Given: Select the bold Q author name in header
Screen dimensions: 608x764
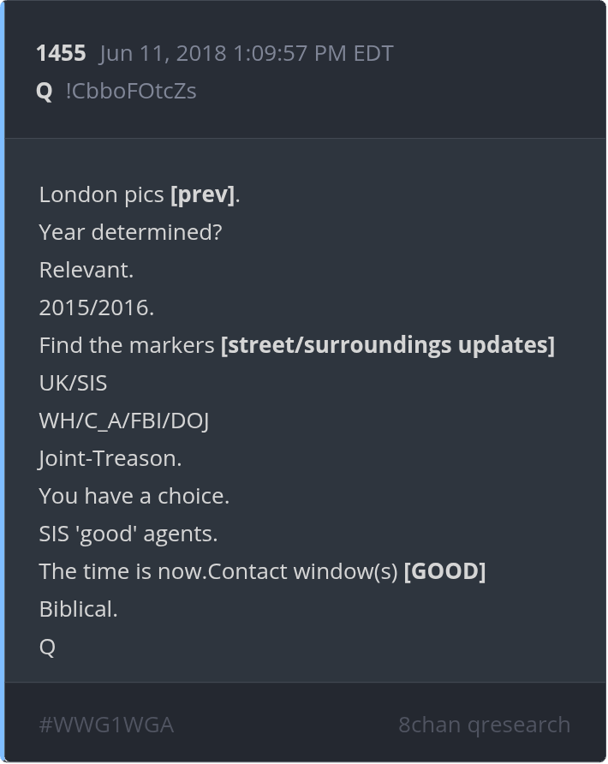Looking at the screenshot, I should (45, 91).
